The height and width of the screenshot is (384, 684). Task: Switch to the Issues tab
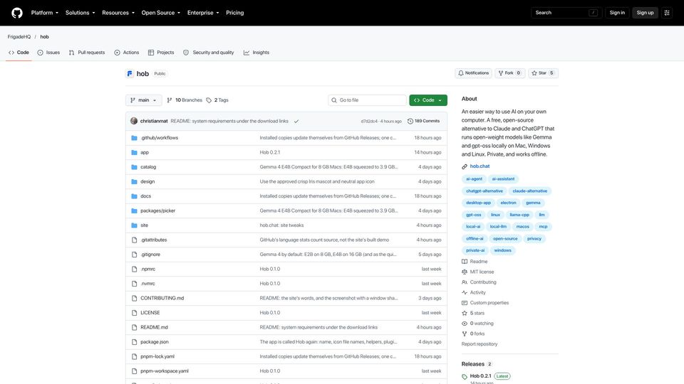click(x=48, y=53)
